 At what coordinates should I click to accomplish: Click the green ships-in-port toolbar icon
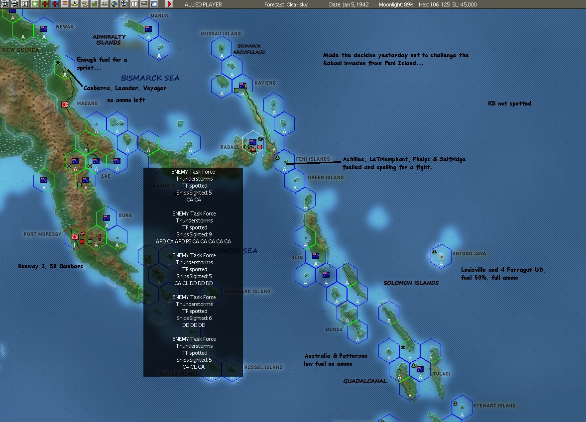pyautogui.click(x=105, y=4)
